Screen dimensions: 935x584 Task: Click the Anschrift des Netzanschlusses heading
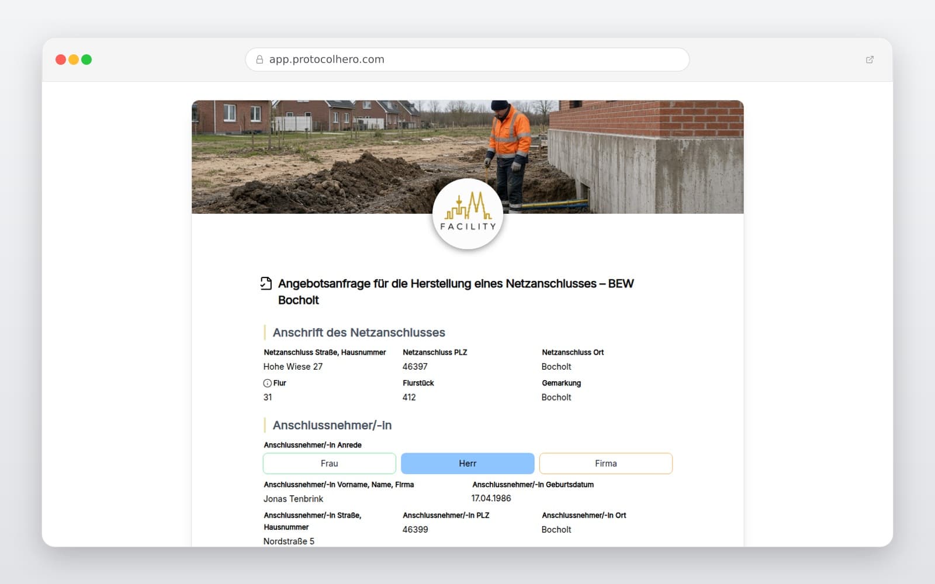[x=359, y=332]
